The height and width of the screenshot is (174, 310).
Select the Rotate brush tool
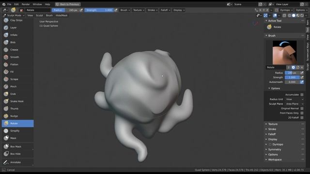17,123
